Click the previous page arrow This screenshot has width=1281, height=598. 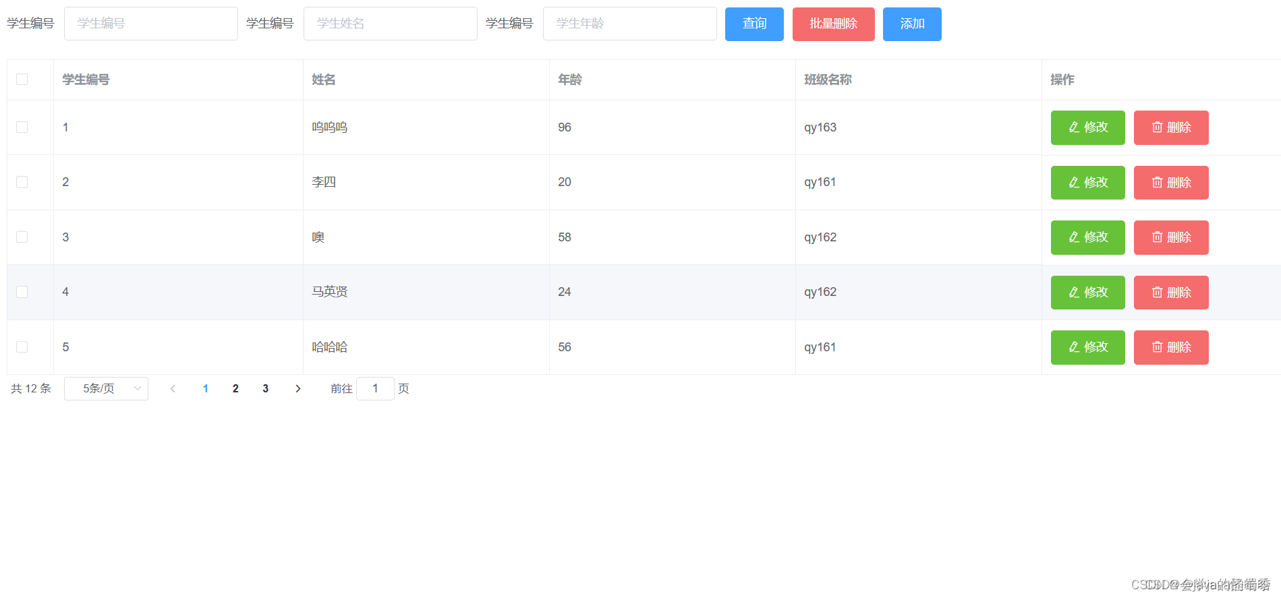coord(173,388)
